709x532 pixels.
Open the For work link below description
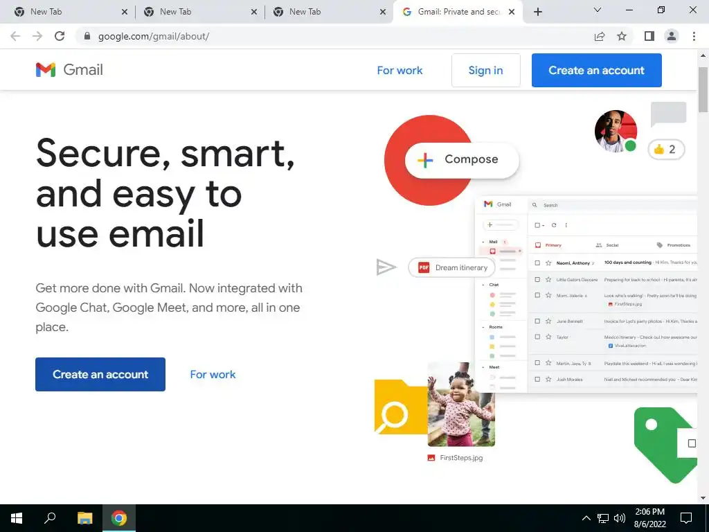coord(213,374)
